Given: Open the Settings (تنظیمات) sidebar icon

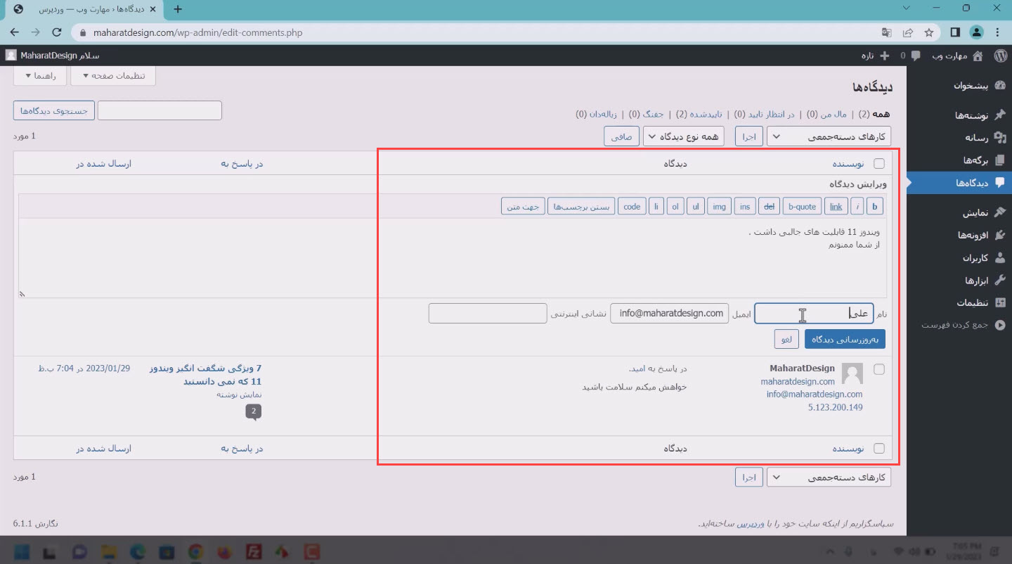Looking at the screenshot, I should [1000, 303].
